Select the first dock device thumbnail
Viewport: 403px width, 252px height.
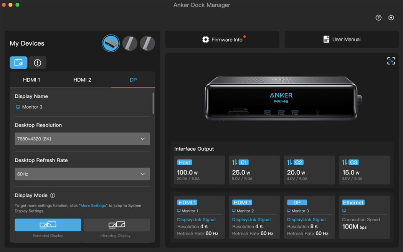coord(111,43)
